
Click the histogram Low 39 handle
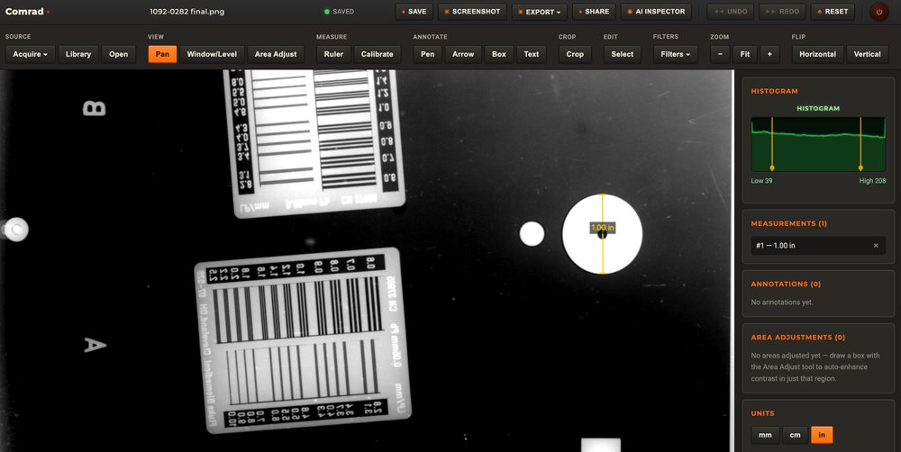(772, 167)
